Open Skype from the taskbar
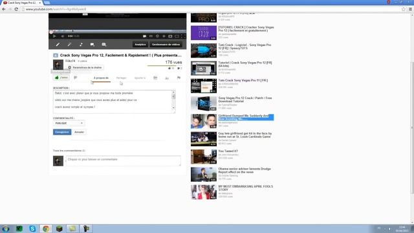This screenshot has height=233, width=414. tap(32, 228)
